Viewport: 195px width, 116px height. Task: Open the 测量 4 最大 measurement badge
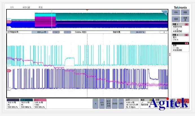click(x=180, y=37)
